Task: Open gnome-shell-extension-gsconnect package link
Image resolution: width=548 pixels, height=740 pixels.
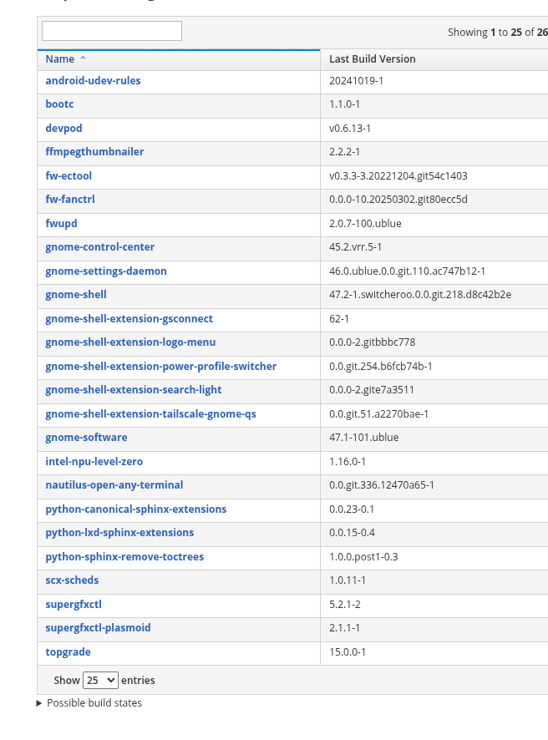Action: click(x=129, y=319)
